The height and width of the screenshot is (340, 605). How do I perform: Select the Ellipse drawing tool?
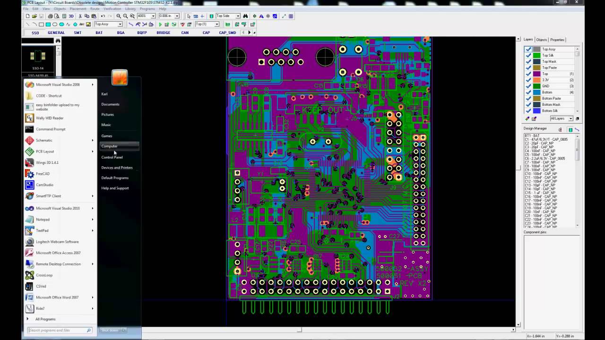pyautogui.click(x=55, y=24)
